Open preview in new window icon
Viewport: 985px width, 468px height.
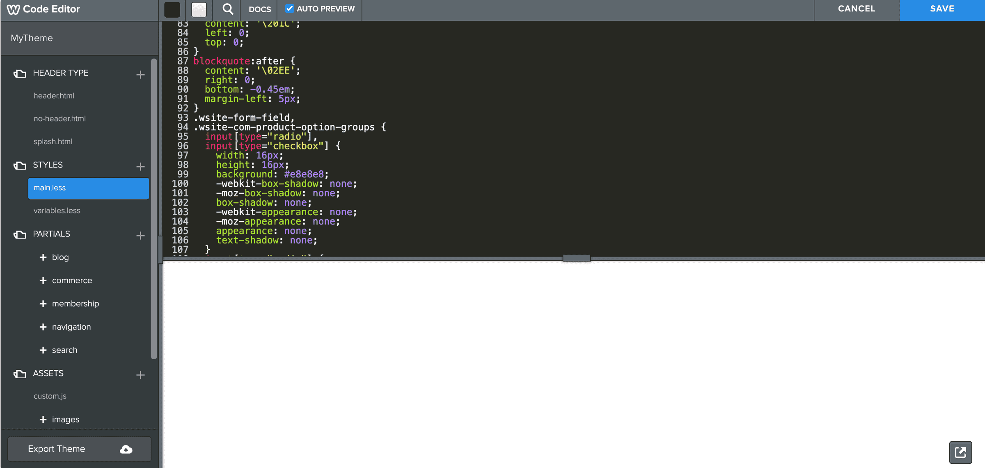[960, 452]
